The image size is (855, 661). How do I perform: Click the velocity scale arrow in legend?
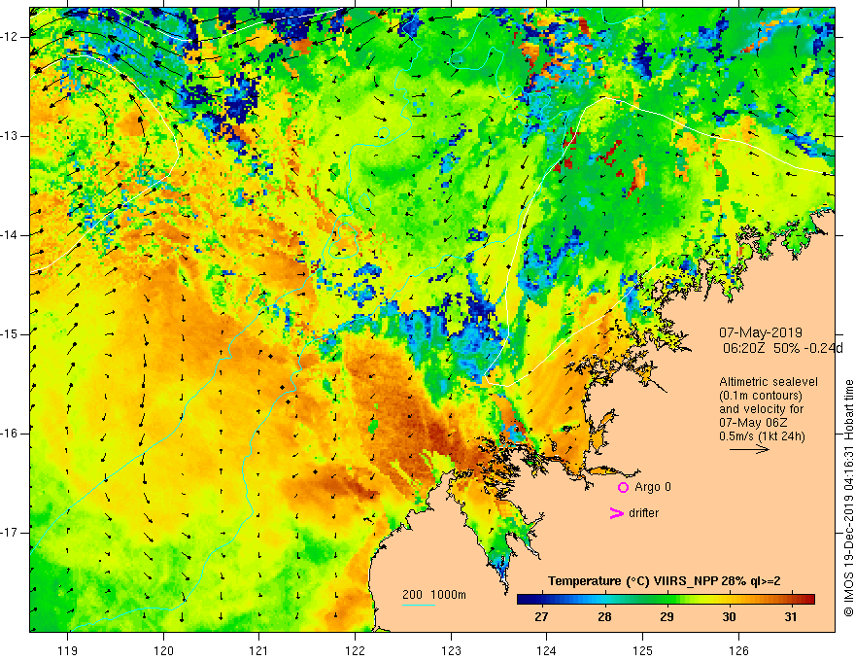749,449
